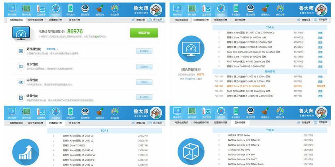This screenshot has height=167, width=335.
Task: Select Xeon E5-2699 v3 row in processor ranking
Action: (104, 136)
